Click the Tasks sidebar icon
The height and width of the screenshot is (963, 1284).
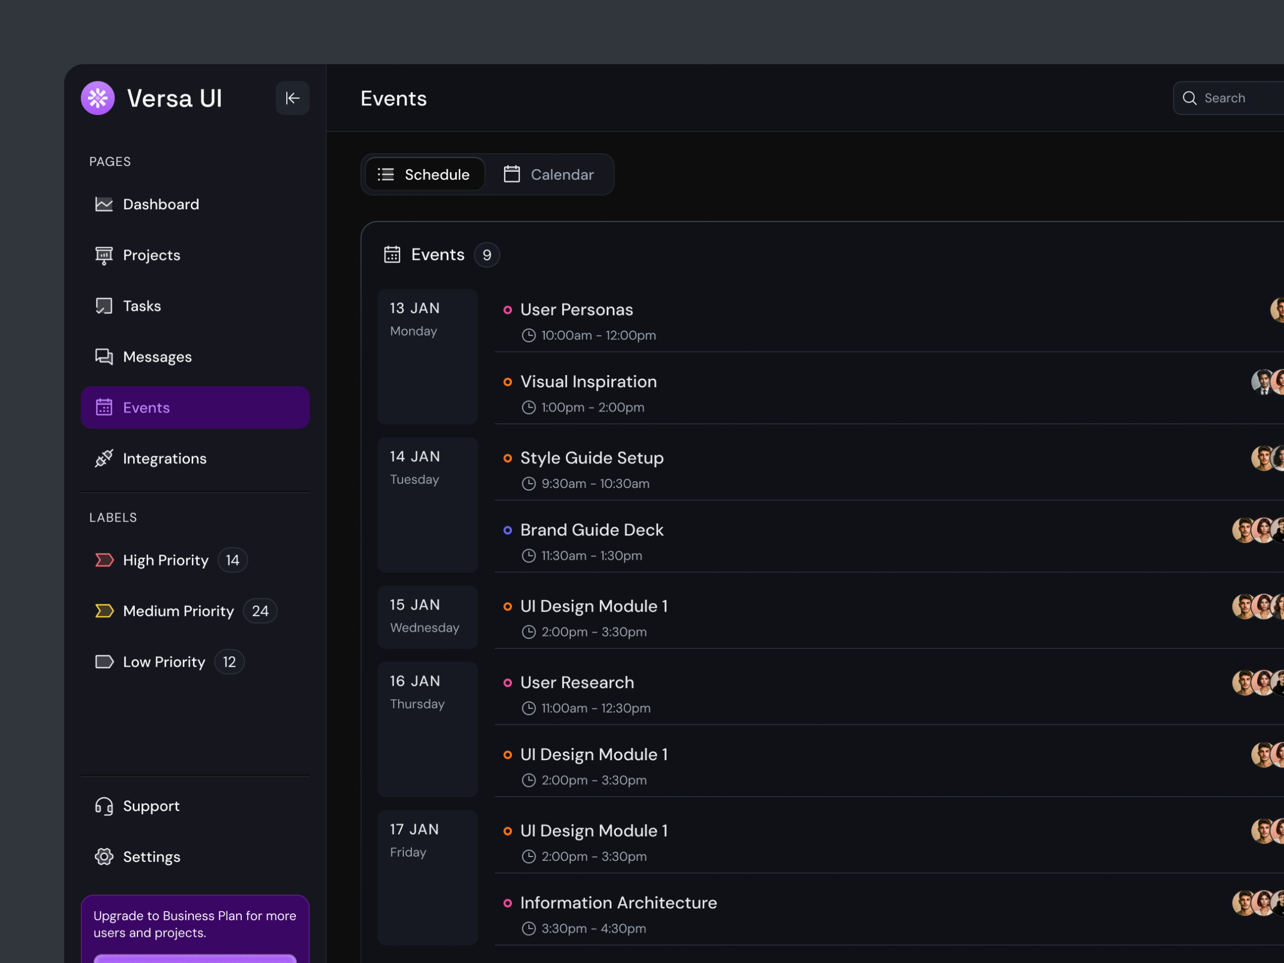pos(103,305)
